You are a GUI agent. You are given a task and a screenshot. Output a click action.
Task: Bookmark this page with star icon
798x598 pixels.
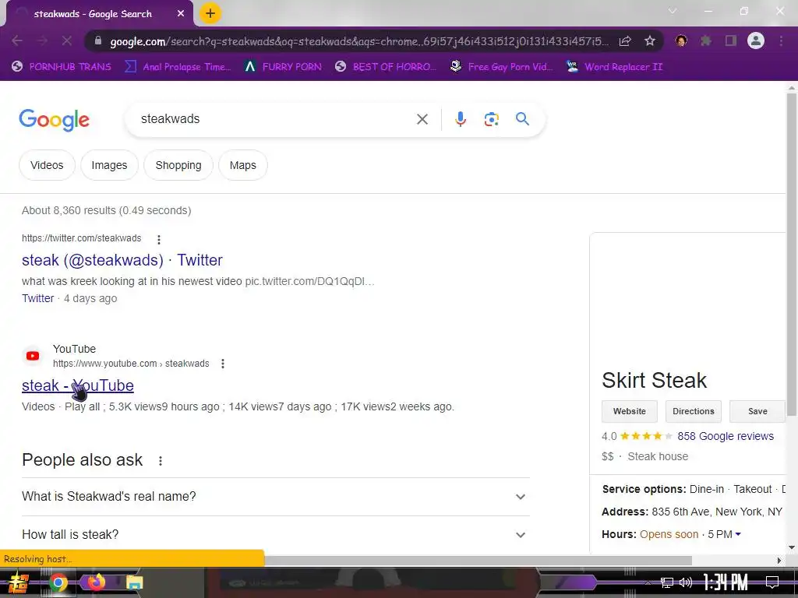[649, 40]
